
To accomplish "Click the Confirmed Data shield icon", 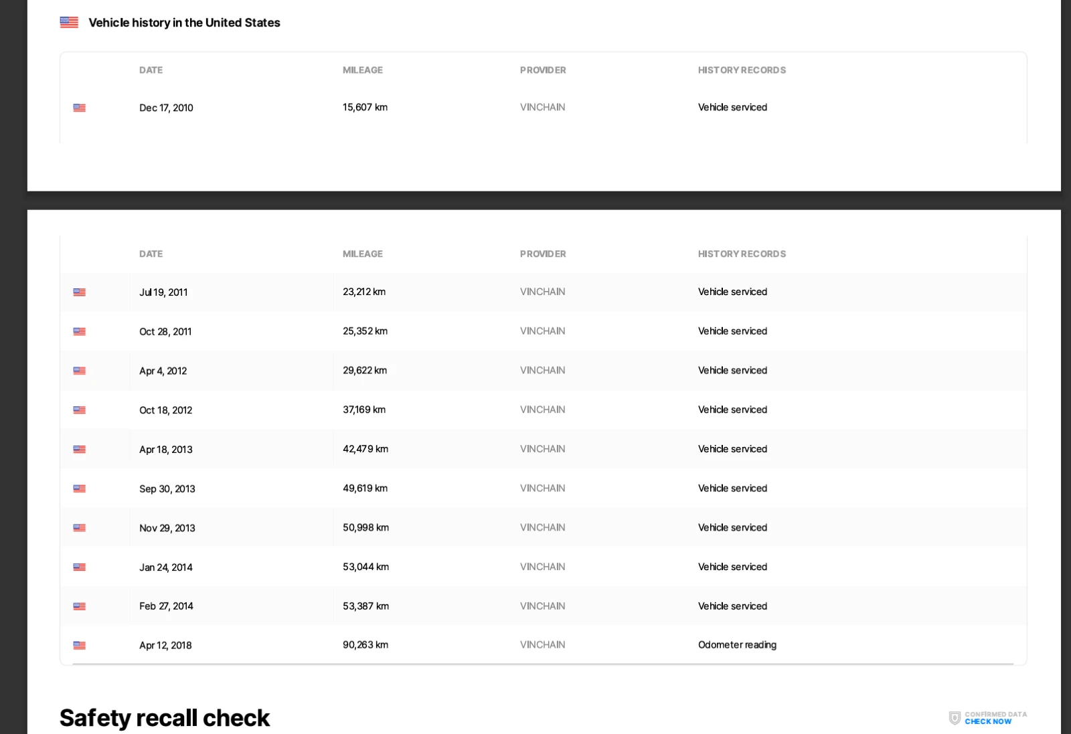I will 955,718.
